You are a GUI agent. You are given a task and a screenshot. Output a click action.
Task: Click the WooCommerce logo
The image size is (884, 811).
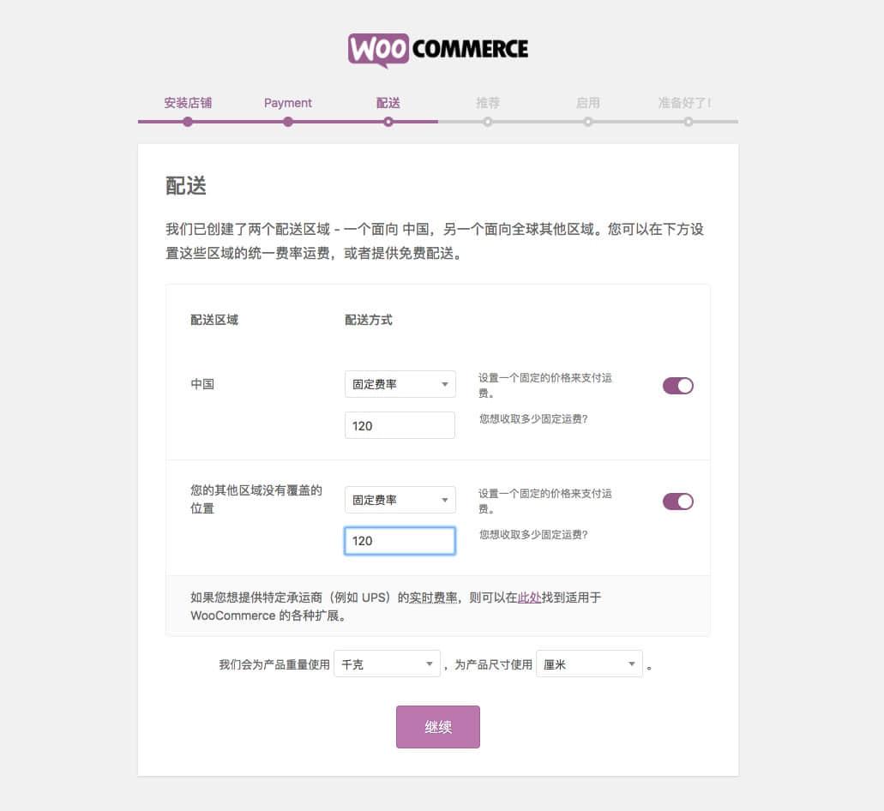[x=438, y=50]
